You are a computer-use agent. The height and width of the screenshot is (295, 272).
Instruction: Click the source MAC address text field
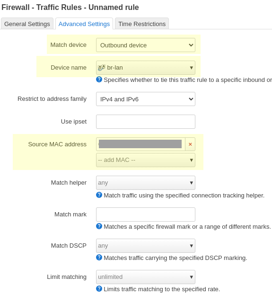point(140,144)
